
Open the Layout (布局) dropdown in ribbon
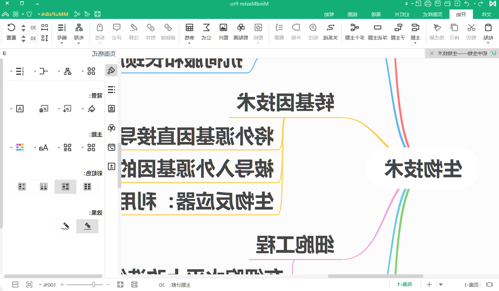click(x=79, y=43)
